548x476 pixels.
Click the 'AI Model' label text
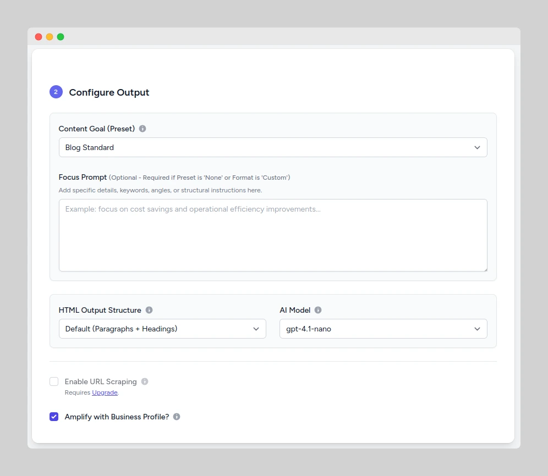295,310
